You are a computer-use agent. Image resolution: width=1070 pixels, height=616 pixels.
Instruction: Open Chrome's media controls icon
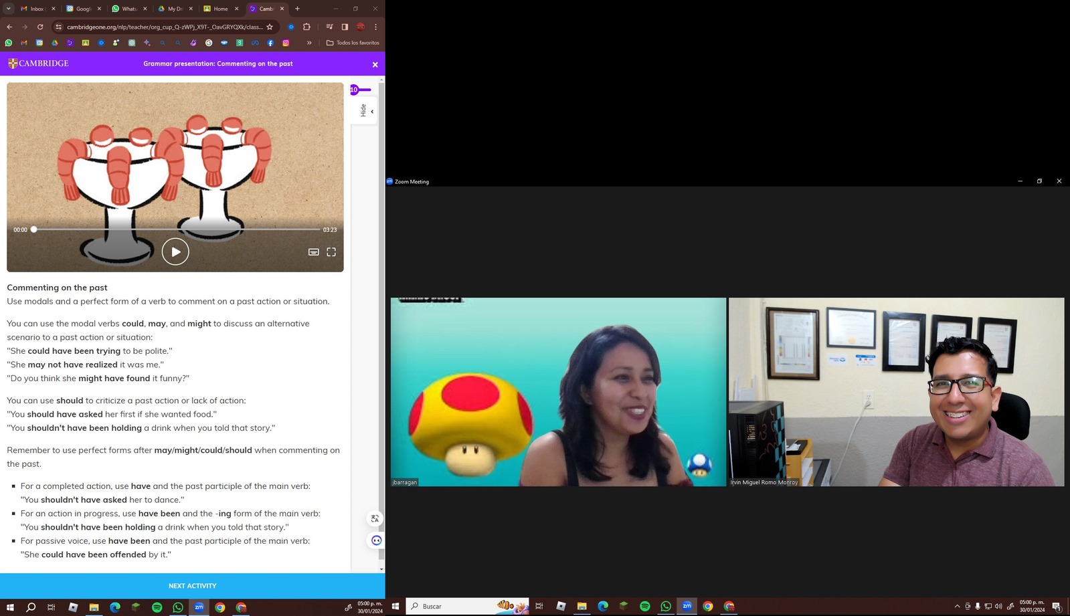click(x=329, y=27)
